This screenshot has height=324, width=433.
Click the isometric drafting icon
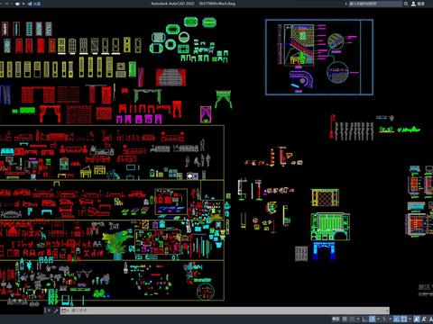pyautogui.click(x=383, y=319)
